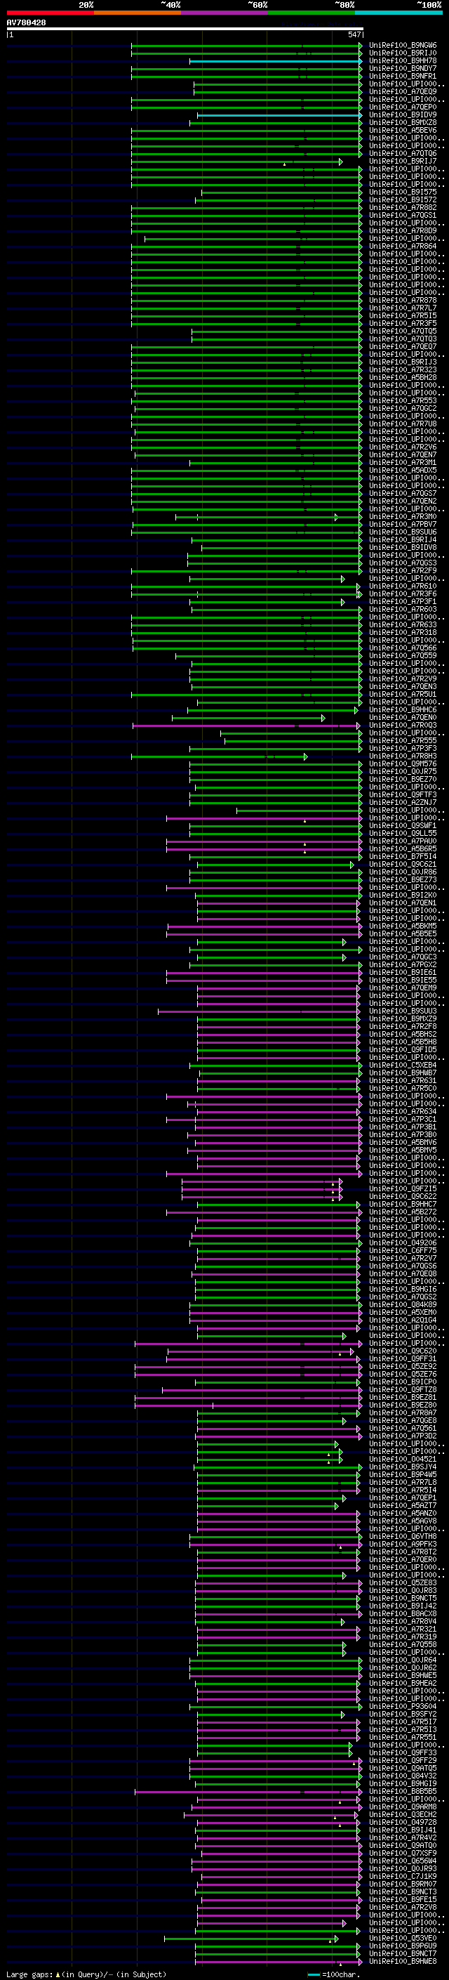The height and width of the screenshot is (1980, 449).
Task: Open the UniRef100_A2ZNJ7 entry
Action: tap(403, 802)
